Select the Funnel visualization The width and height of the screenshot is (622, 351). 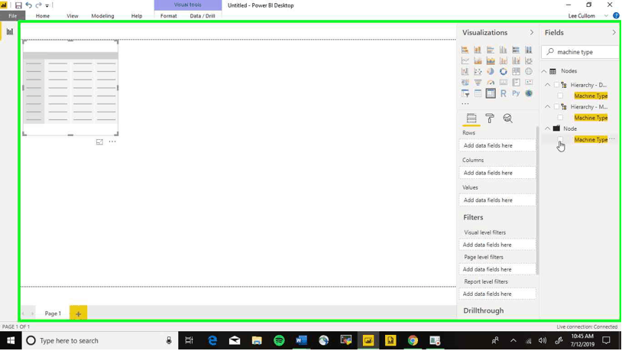478,83
